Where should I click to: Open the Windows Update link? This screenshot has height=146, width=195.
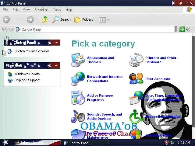pos(27,74)
